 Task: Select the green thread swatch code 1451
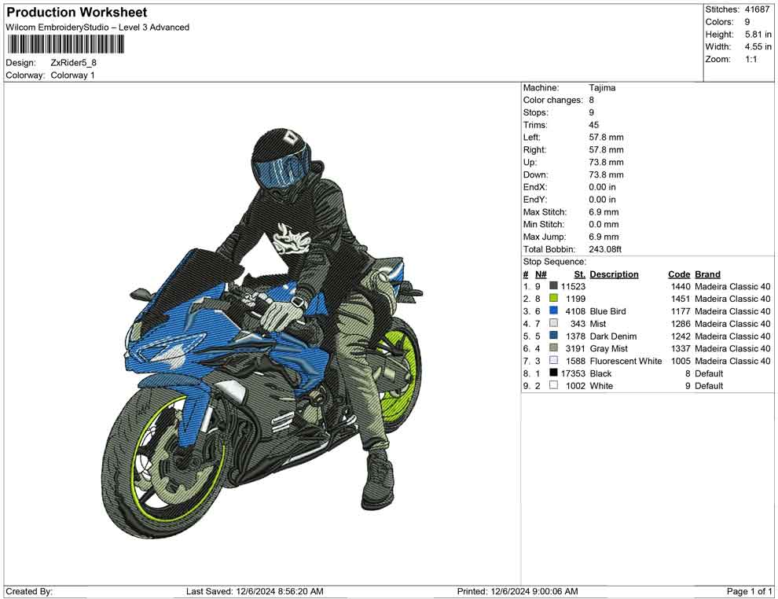click(x=554, y=299)
